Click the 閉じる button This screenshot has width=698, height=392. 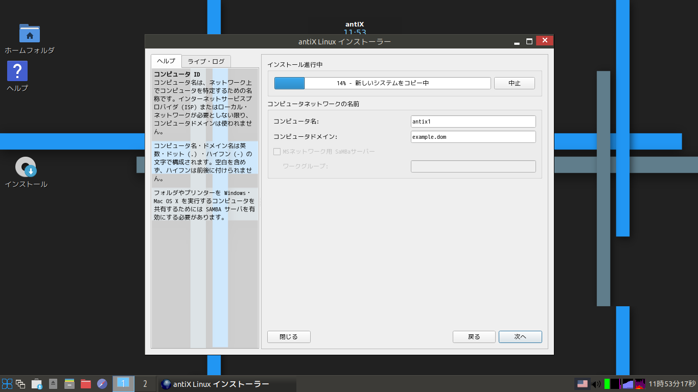pos(289,337)
